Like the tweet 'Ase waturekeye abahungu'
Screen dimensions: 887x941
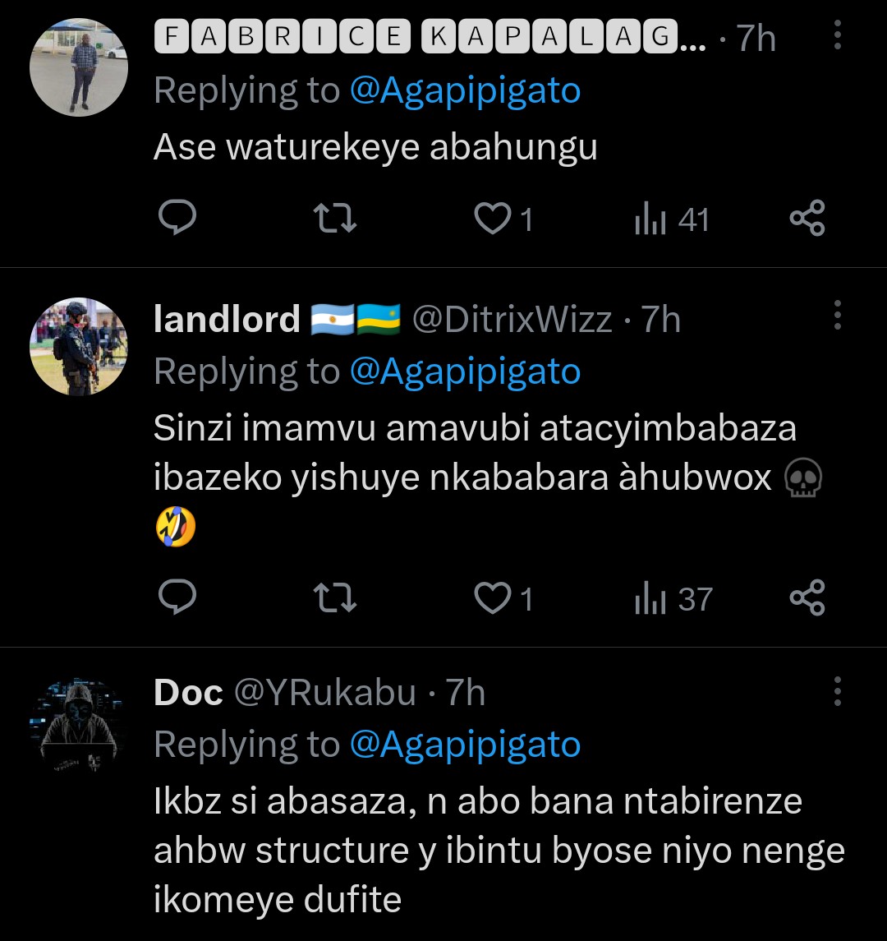[494, 219]
